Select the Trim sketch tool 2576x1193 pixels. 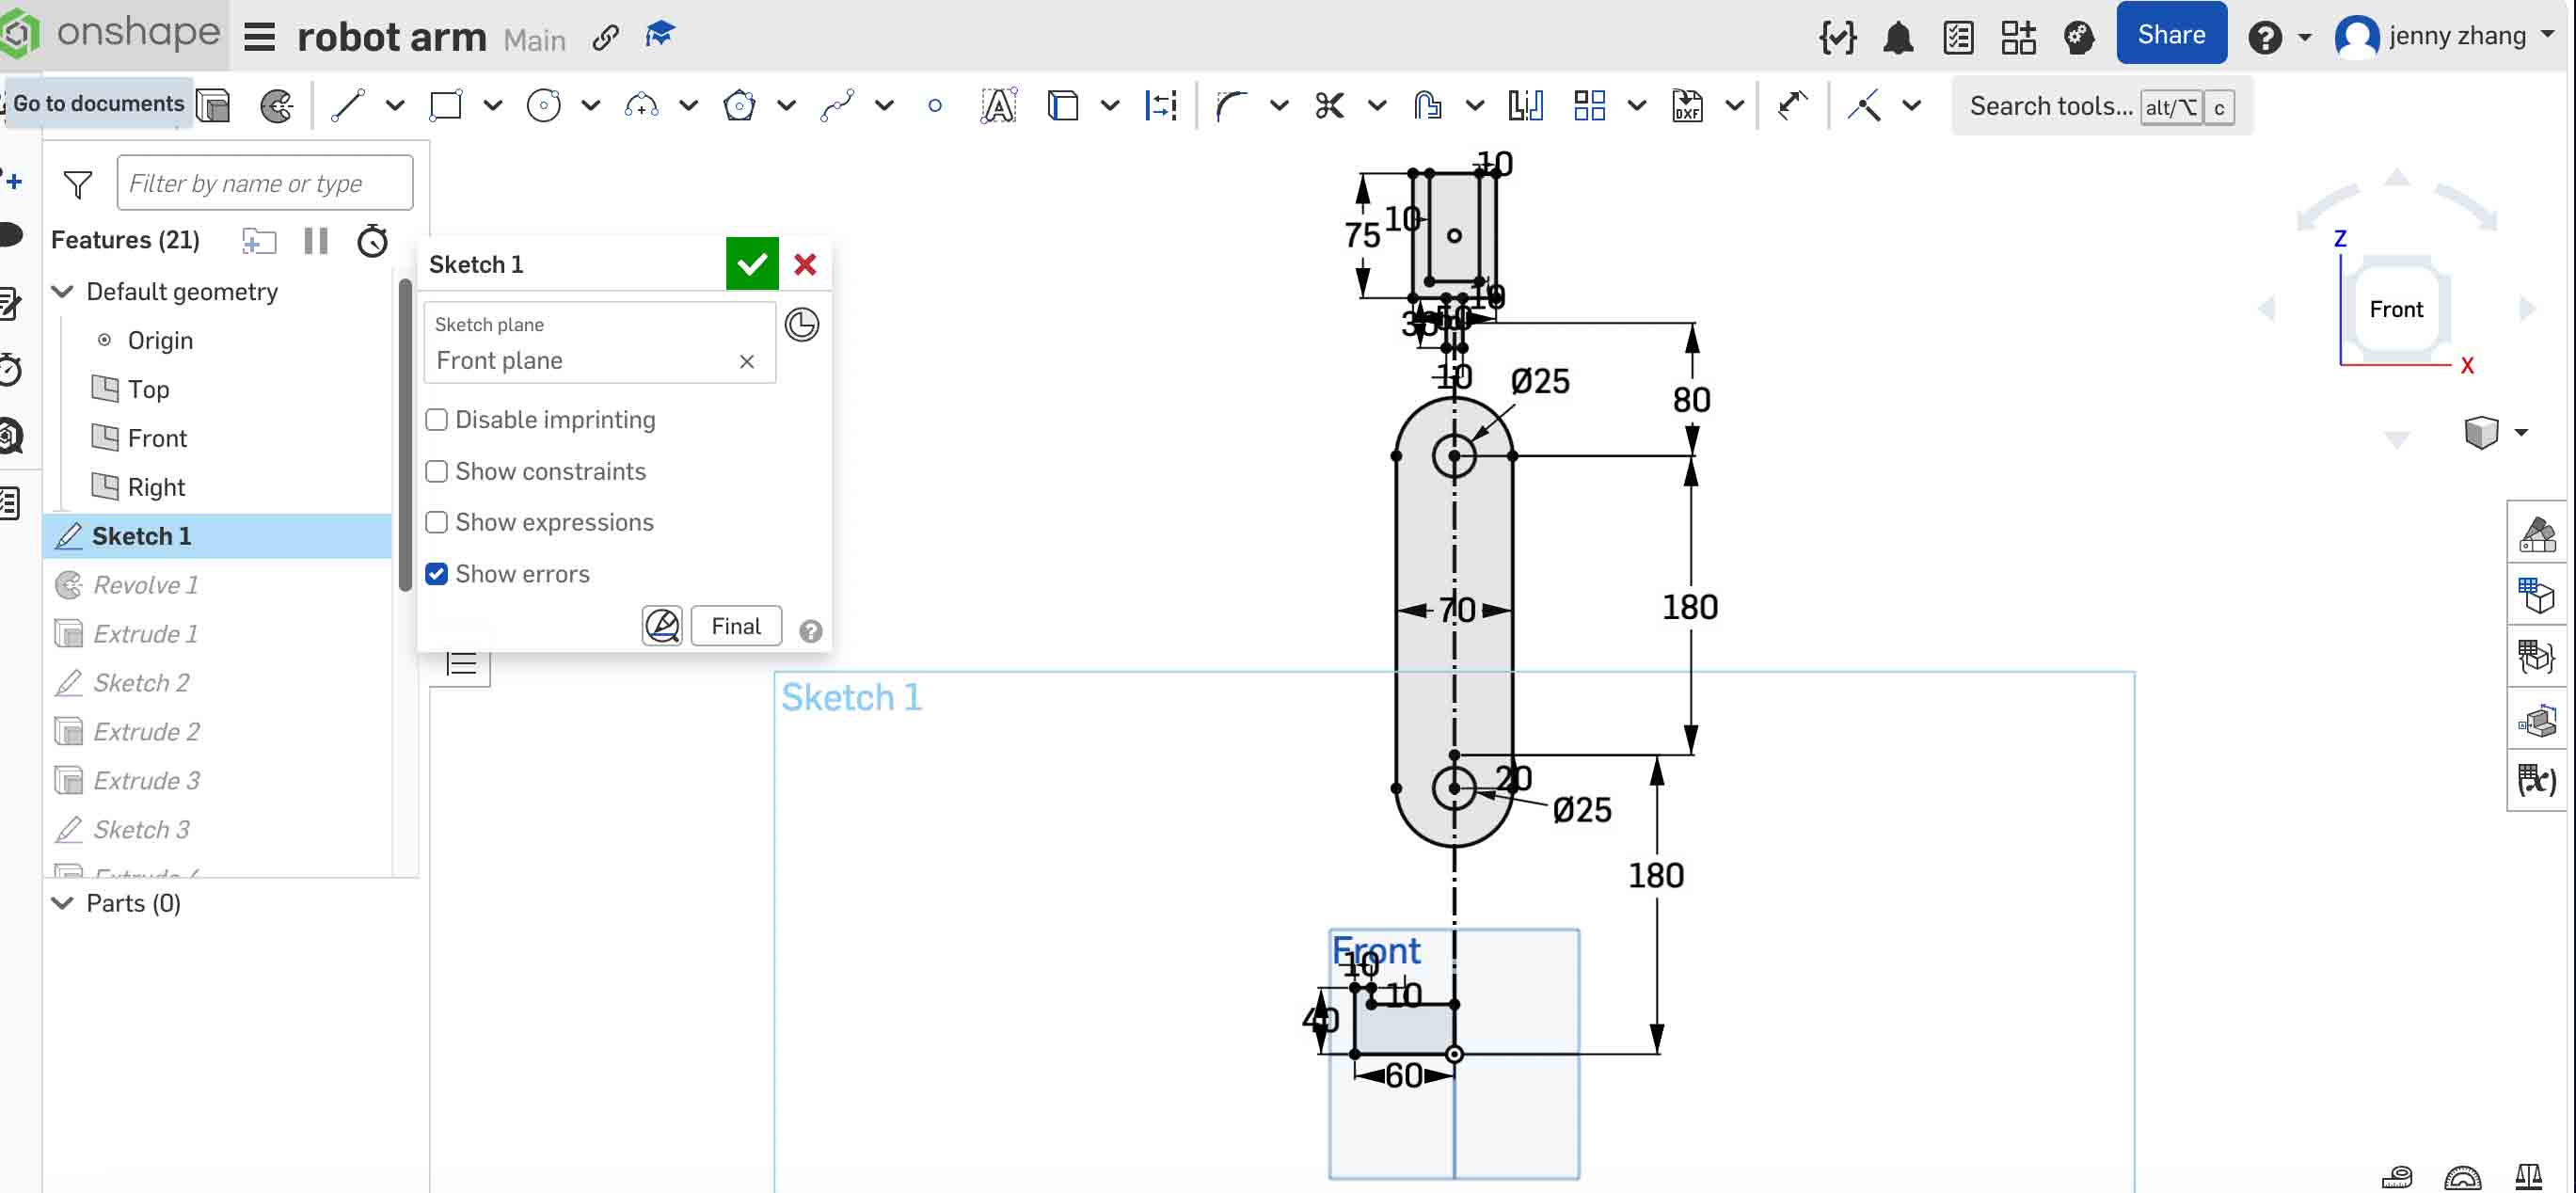tap(1328, 105)
